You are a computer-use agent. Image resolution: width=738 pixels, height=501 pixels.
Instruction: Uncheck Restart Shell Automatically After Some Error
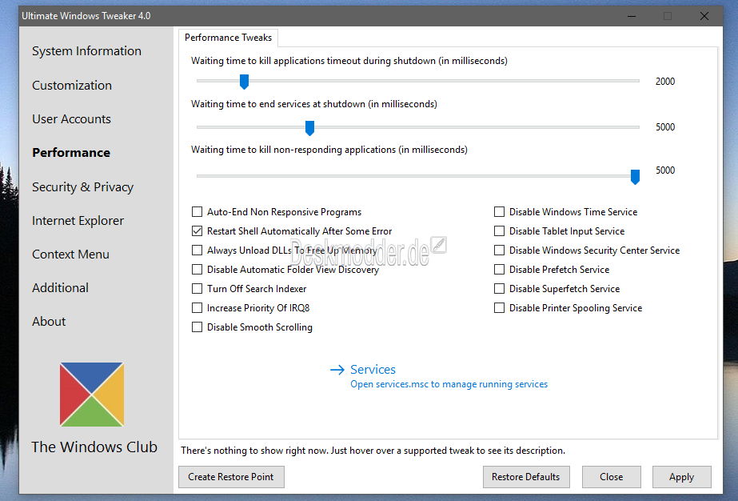pos(197,231)
